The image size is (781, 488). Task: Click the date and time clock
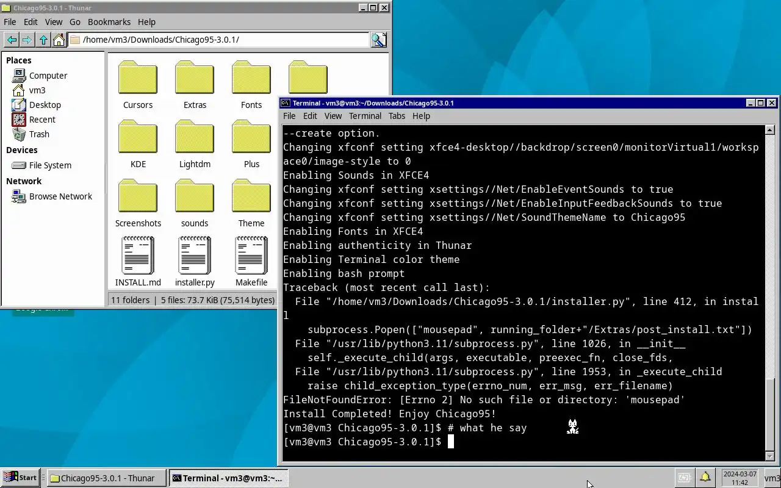tap(740, 478)
